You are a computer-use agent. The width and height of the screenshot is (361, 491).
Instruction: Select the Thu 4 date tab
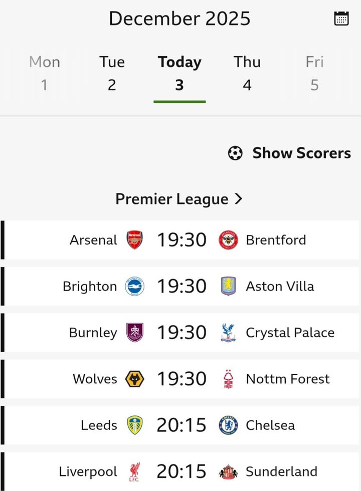tap(247, 73)
